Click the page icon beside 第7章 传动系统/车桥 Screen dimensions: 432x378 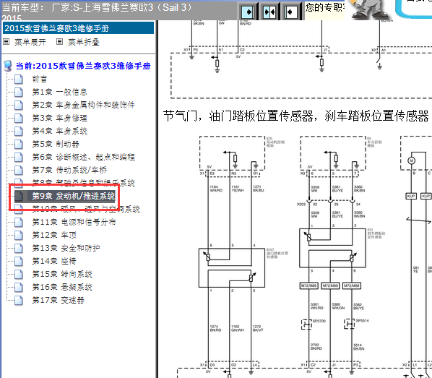[19, 170]
